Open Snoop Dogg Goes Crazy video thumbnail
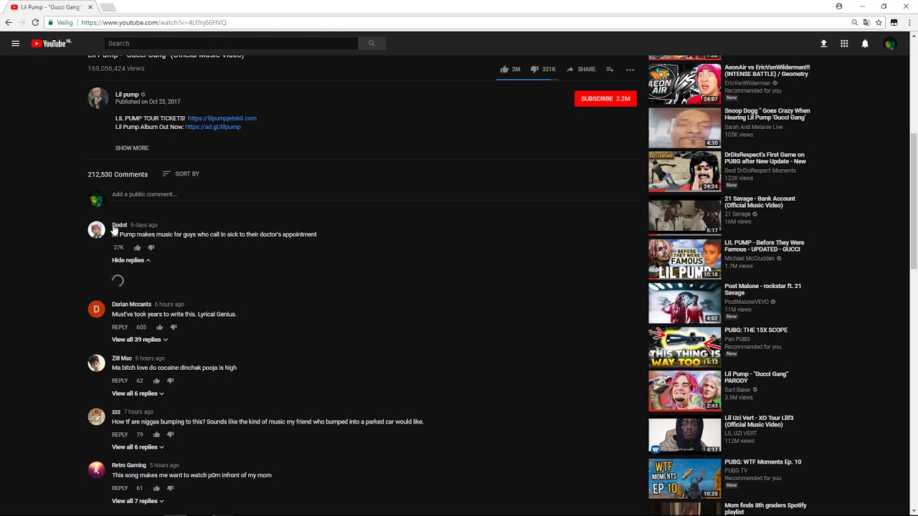The image size is (918, 516). pyautogui.click(x=685, y=128)
